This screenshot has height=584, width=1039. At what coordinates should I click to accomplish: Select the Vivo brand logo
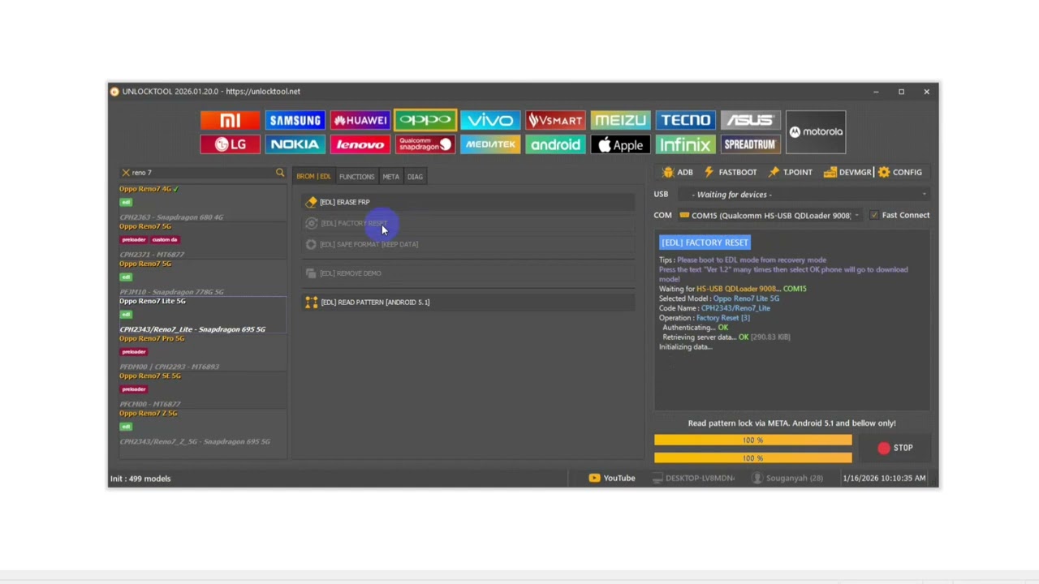pos(490,120)
